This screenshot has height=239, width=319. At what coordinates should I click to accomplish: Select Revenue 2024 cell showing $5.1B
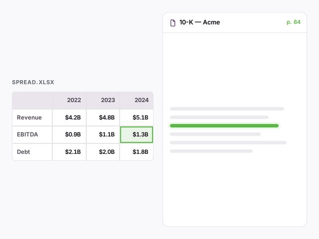pos(137,118)
